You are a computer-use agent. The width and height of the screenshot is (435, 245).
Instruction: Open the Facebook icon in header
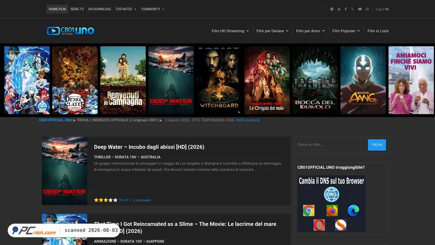346,9
